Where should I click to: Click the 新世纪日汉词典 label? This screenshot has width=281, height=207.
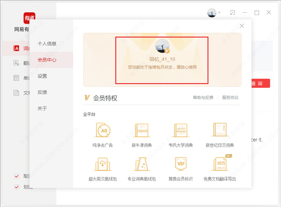coord(220,145)
